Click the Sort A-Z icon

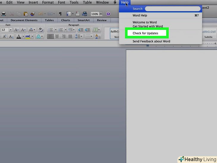coord(98,37)
